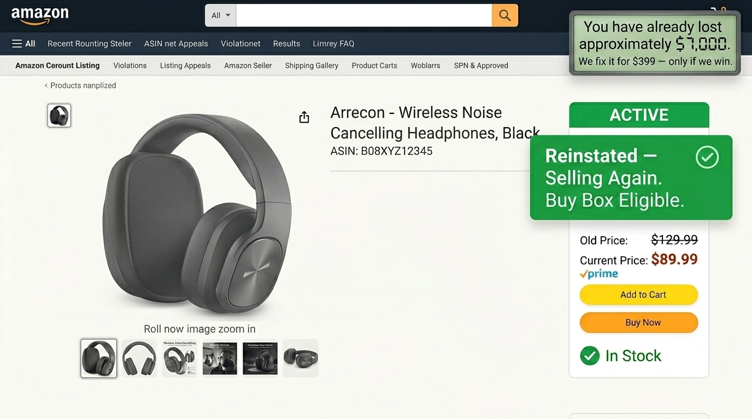
Task: Select the small product icon above the main image
Action: pos(58,115)
